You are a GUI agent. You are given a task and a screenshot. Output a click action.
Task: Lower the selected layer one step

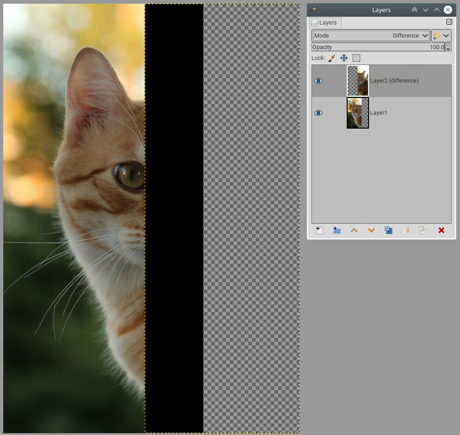[x=371, y=230]
